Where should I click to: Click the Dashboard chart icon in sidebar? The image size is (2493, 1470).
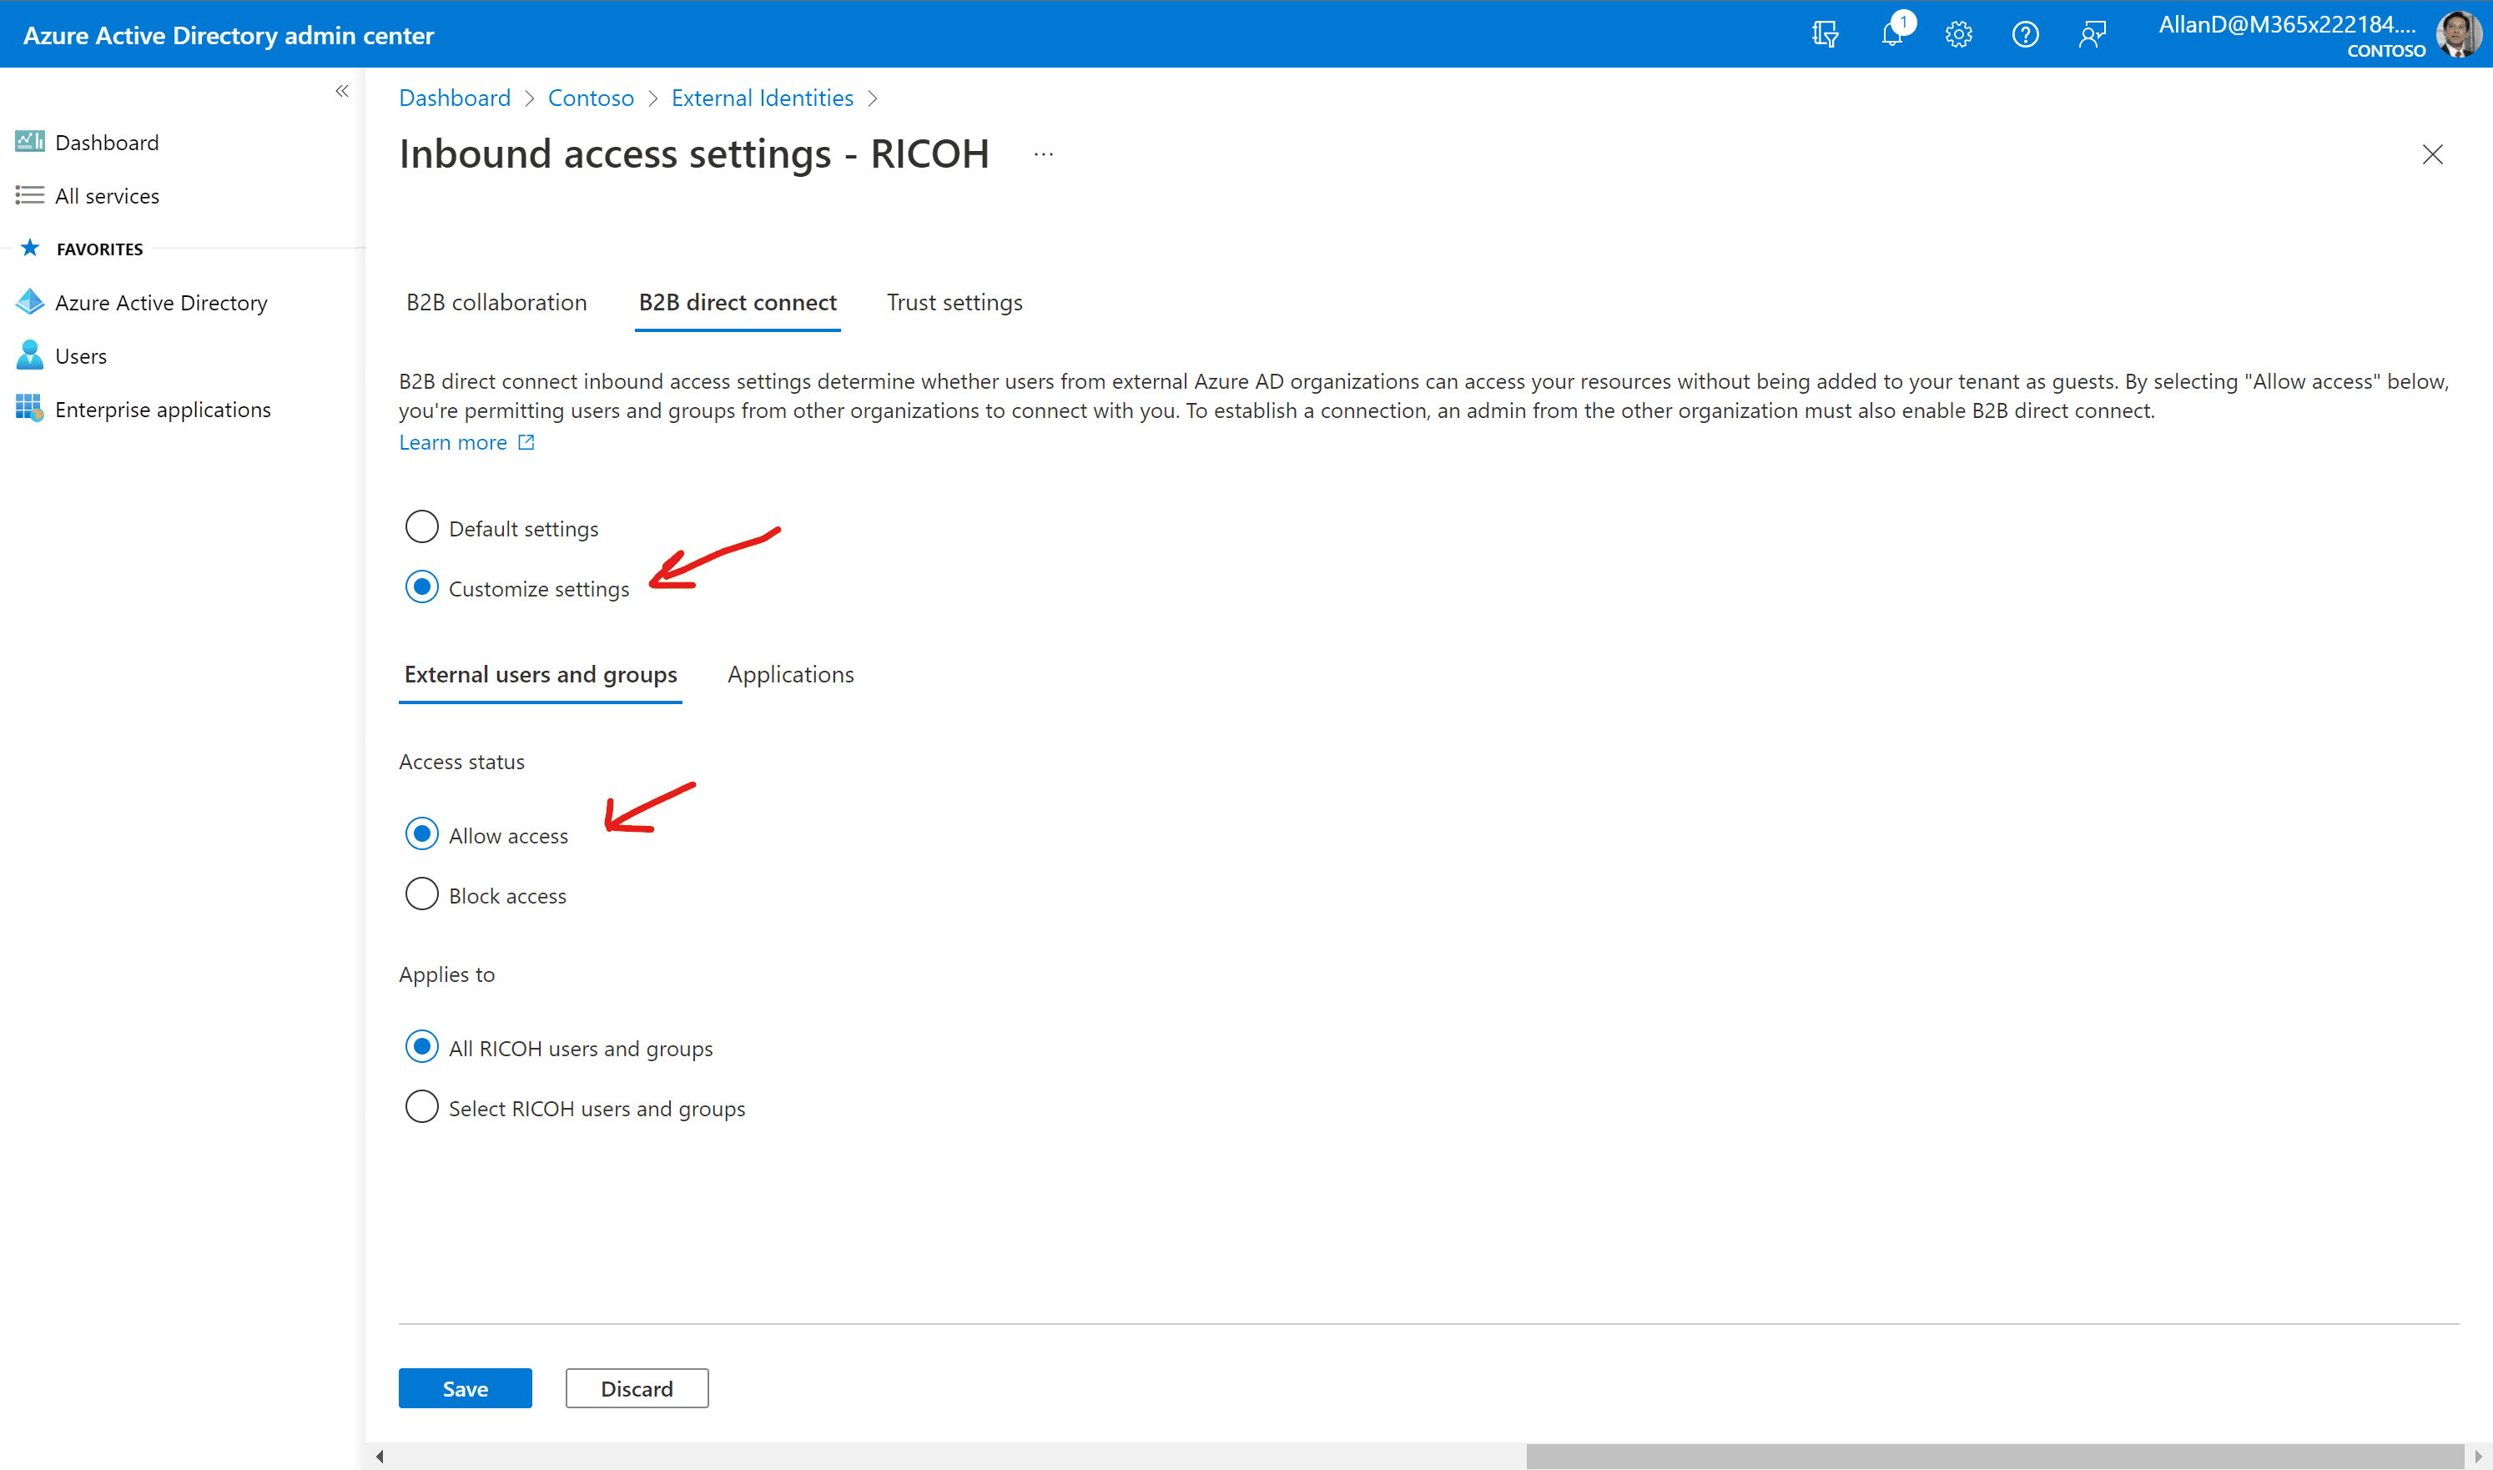[30, 142]
